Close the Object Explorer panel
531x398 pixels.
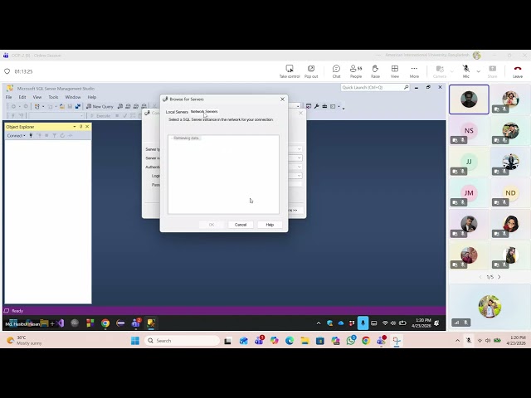pos(87,127)
